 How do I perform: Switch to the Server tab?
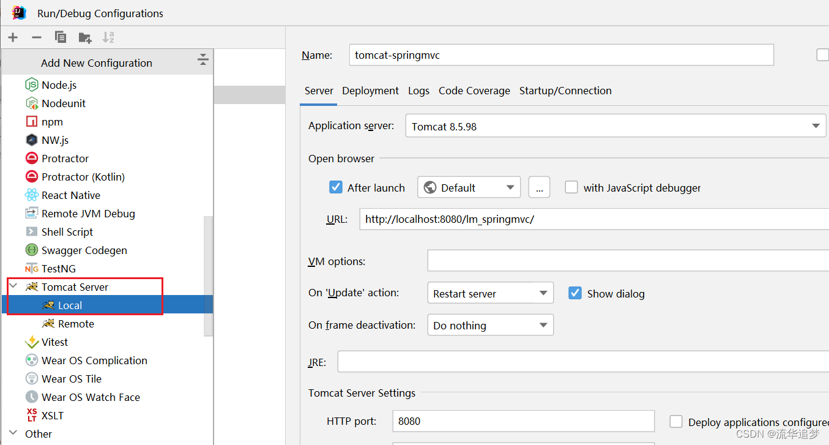pyautogui.click(x=319, y=91)
